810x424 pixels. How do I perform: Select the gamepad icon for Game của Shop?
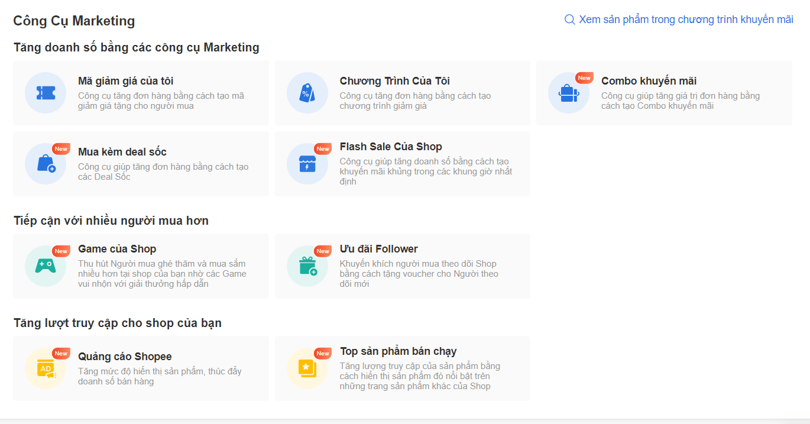tap(46, 266)
